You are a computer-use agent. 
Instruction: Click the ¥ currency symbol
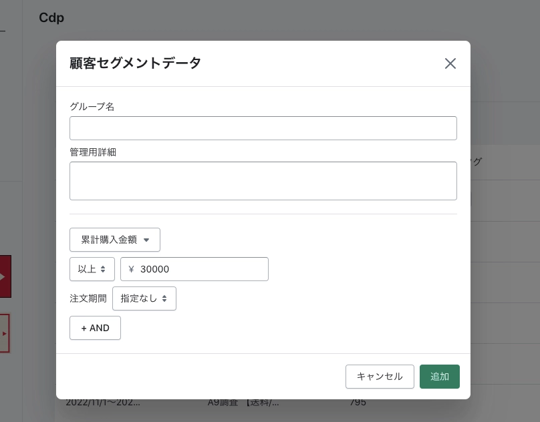(131, 269)
